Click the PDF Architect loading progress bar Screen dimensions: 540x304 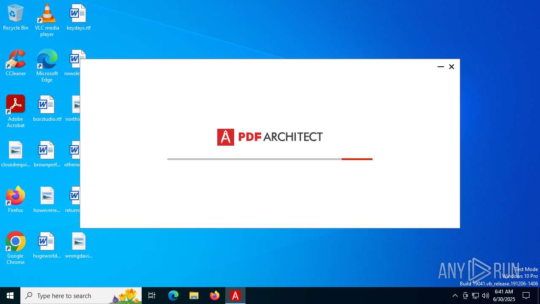(x=270, y=159)
